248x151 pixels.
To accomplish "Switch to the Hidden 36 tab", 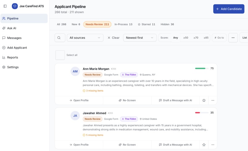I will tap(167, 24).
